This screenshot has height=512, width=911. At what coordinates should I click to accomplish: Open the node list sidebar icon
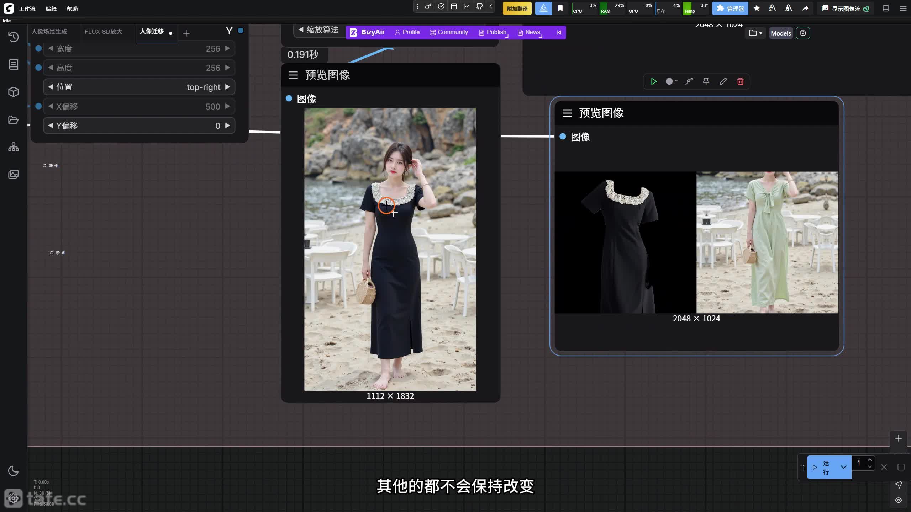click(x=14, y=64)
